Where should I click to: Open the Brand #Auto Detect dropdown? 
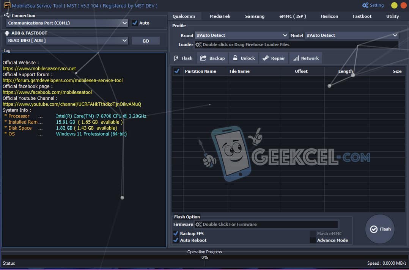241,35
